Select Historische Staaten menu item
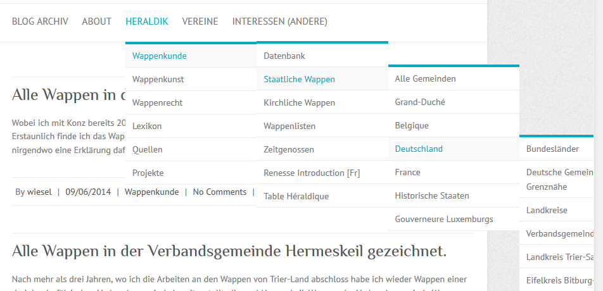603x291 pixels. 432,195
